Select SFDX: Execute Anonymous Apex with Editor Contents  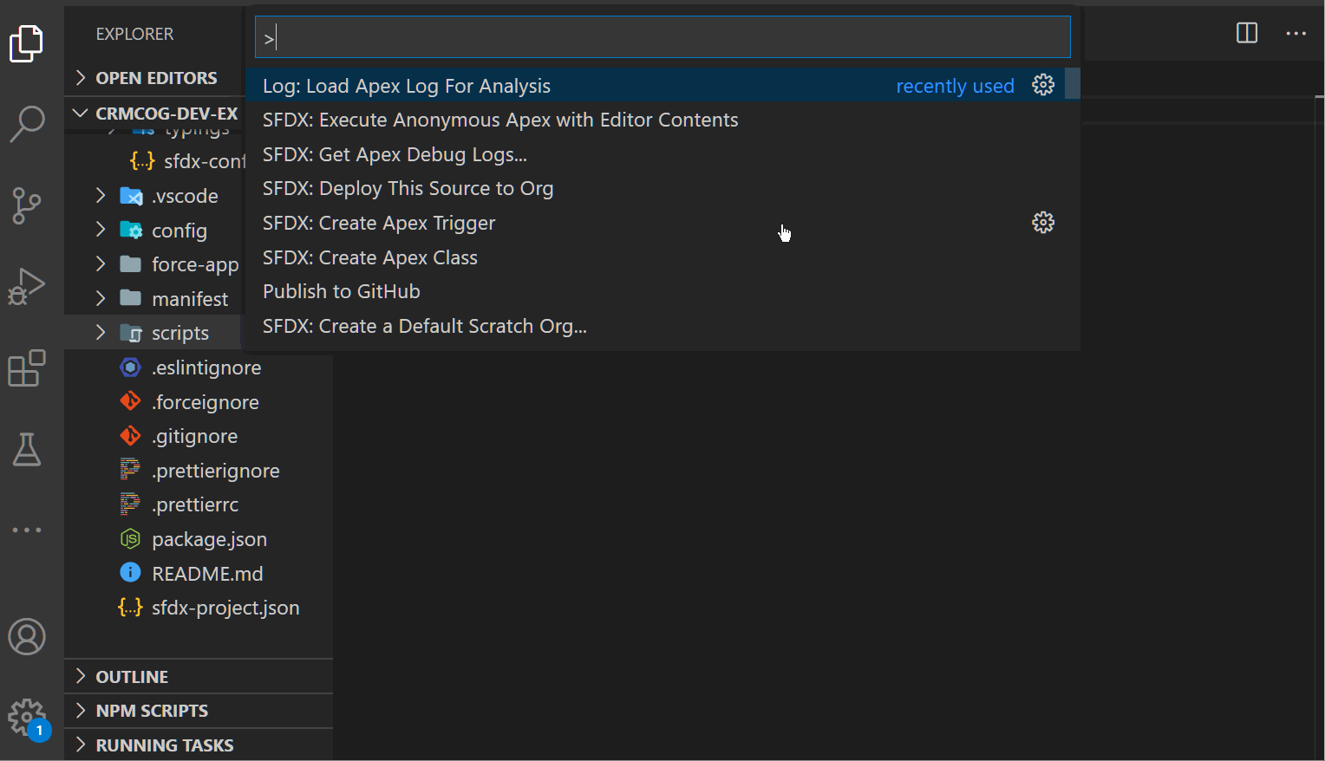(663, 120)
